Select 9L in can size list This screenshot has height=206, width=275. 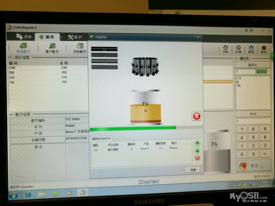[238, 82]
